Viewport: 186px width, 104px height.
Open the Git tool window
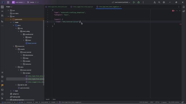(2, 98)
